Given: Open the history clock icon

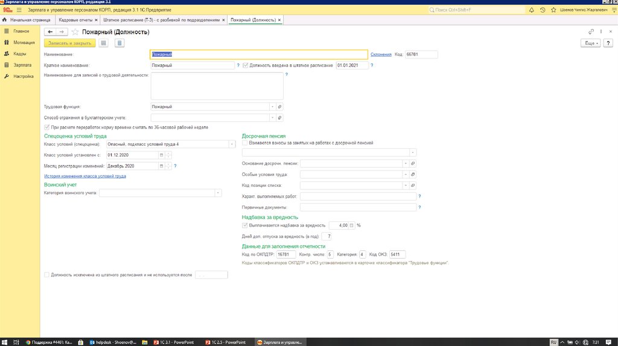Looking at the screenshot, I should point(543,10).
